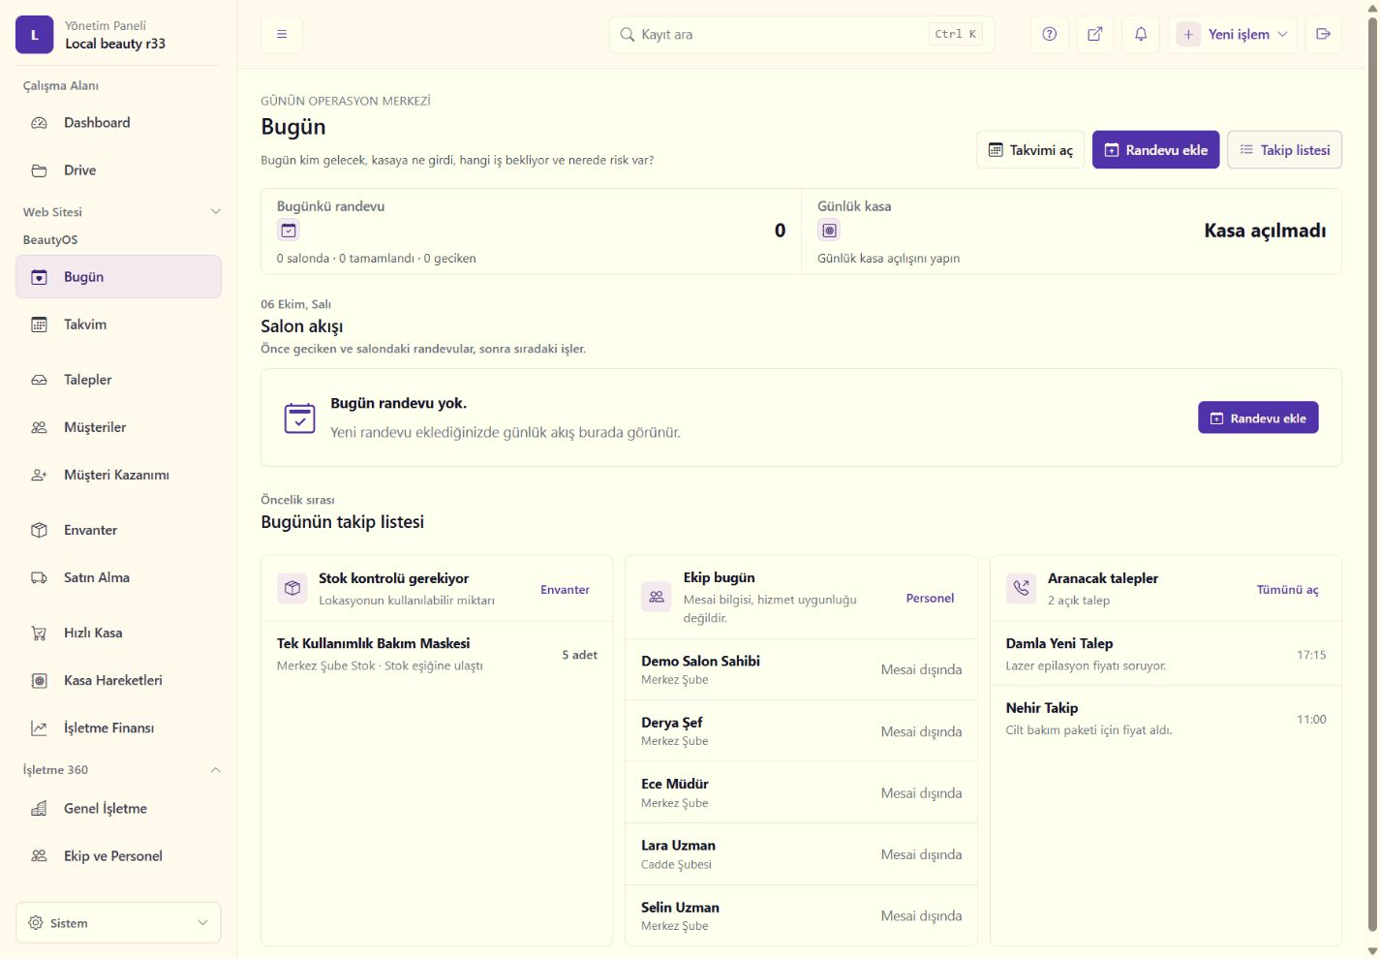Click the people icon in Ekip bugün card

[657, 597]
